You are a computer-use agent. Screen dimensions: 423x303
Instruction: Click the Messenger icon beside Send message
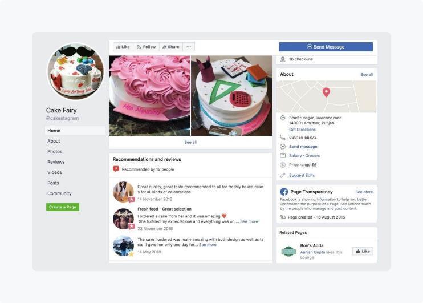283,147
